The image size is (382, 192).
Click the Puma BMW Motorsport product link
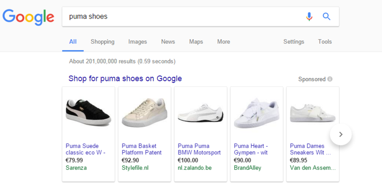click(x=199, y=149)
